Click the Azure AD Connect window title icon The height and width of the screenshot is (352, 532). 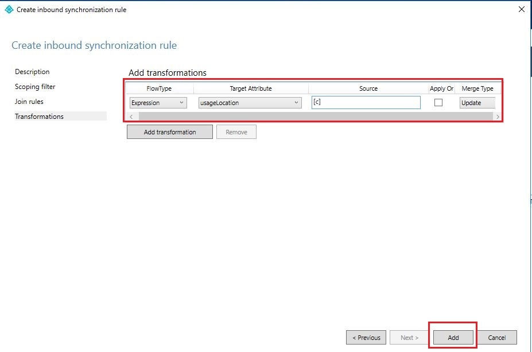[9, 10]
